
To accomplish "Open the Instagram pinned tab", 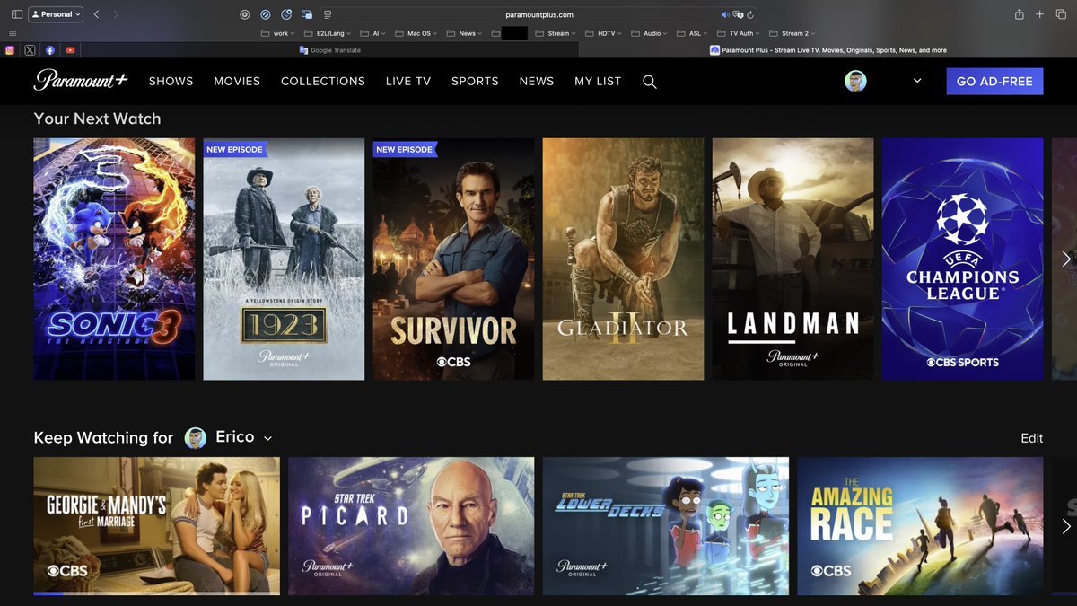I will click(x=10, y=50).
